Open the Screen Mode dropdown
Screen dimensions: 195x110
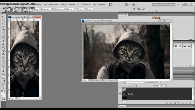134,5
